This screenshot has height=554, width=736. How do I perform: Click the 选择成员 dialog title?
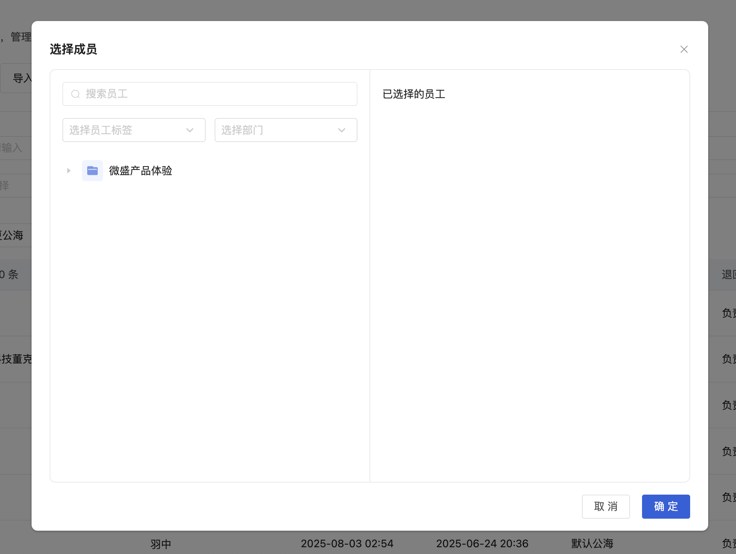pos(73,49)
